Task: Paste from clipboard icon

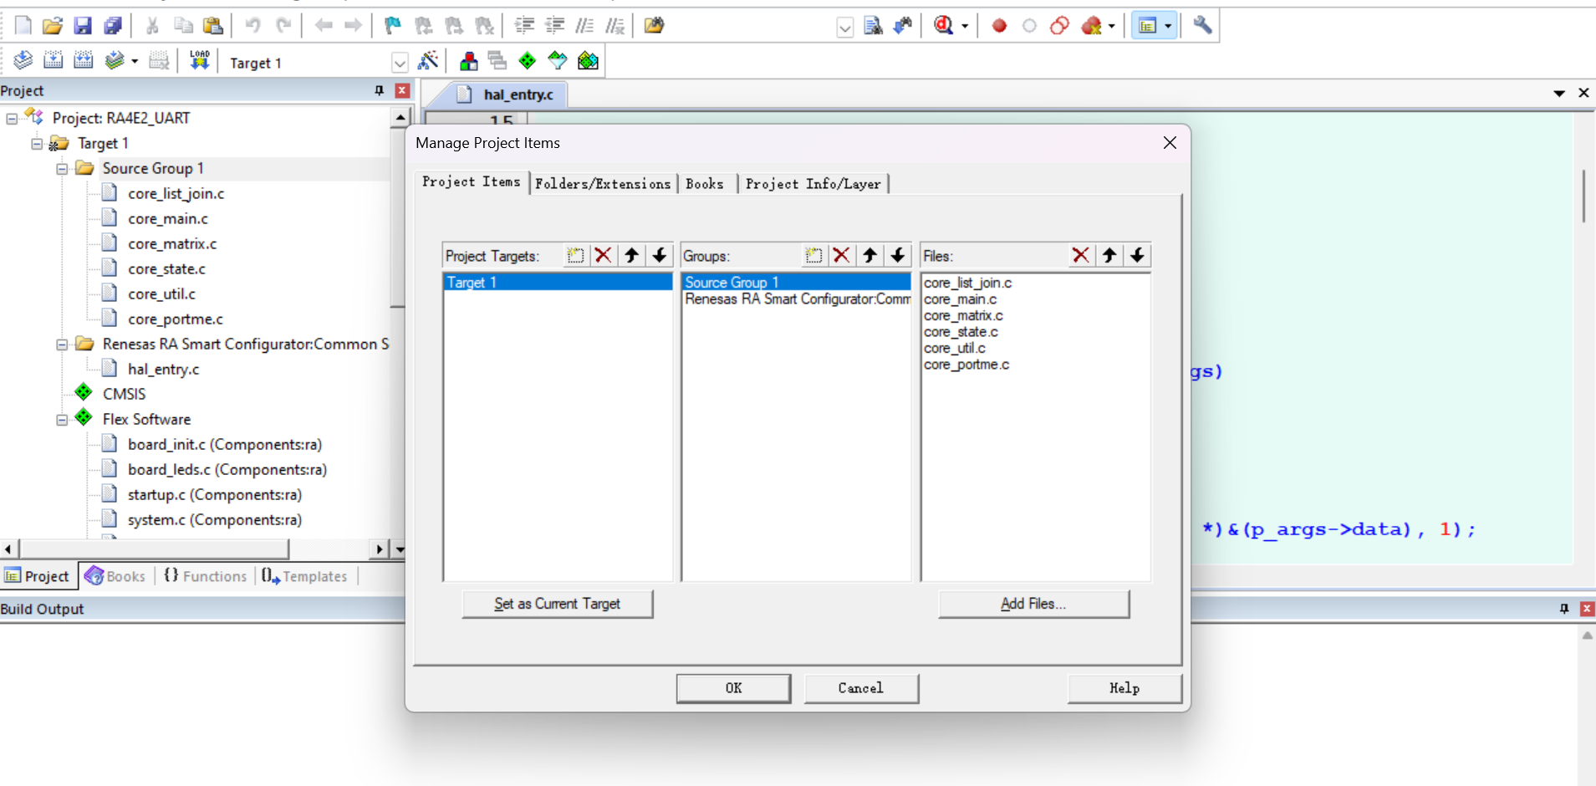Action: (x=214, y=25)
